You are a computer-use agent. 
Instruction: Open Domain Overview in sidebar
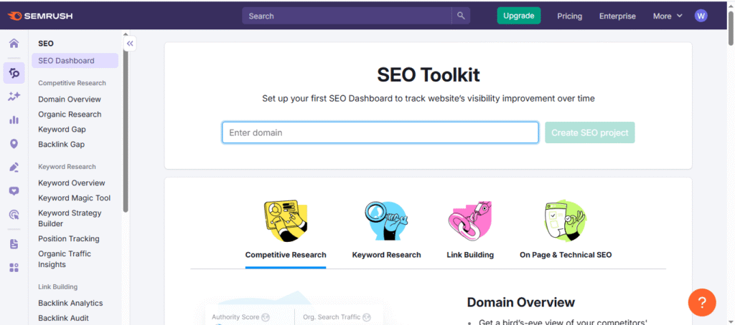click(70, 99)
